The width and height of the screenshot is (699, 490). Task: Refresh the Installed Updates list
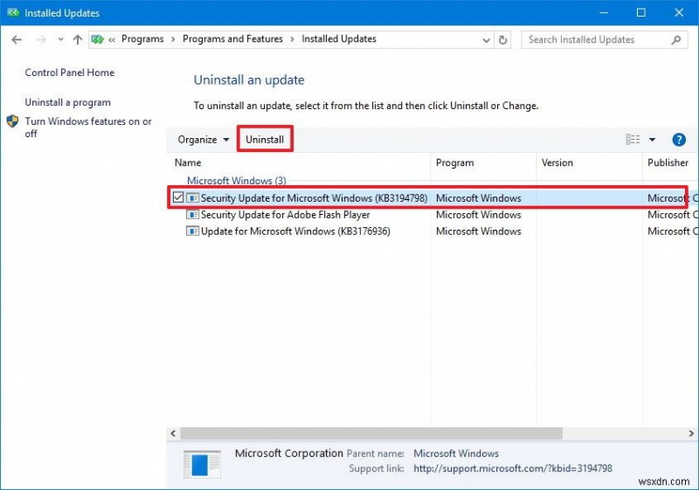click(503, 40)
